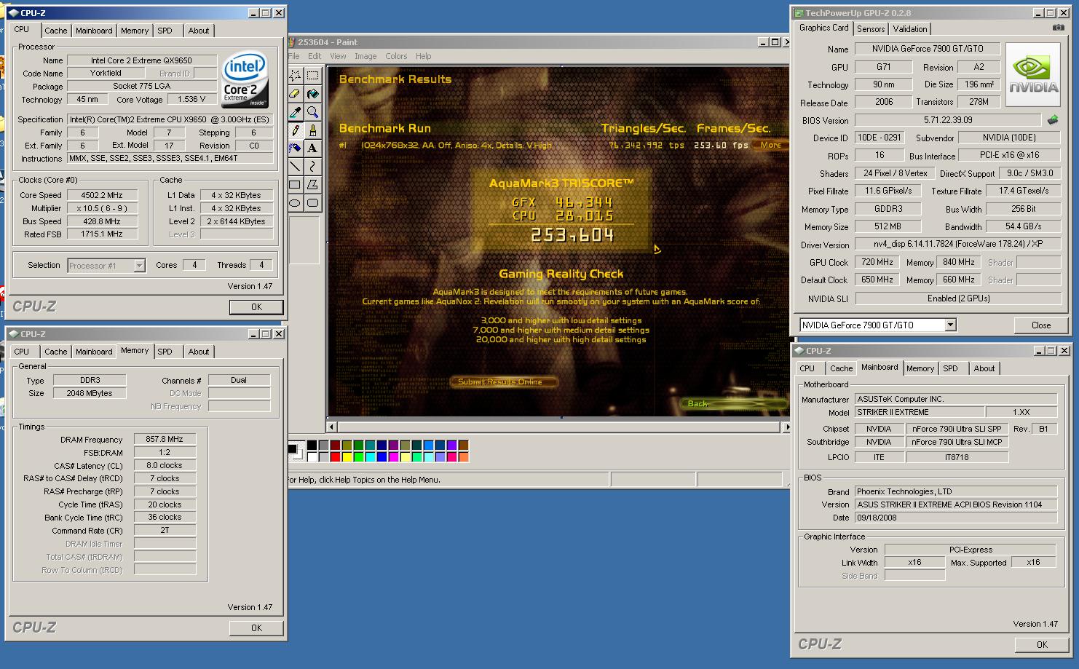This screenshot has height=669, width=1079.
Task: Switch to the Validation tab in GPU-Z
Action: pos(910,29)
